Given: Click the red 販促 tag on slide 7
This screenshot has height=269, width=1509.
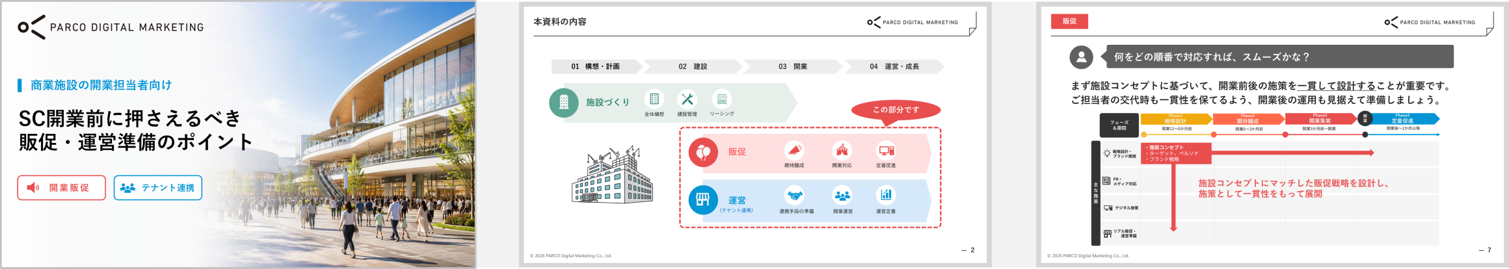Looking at the screenshot, I should [1069, 21].
